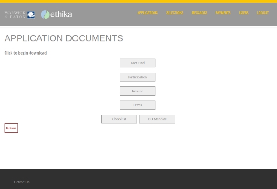Open the Payments navigation item
The image size is (277, 189).
[223, 13]
